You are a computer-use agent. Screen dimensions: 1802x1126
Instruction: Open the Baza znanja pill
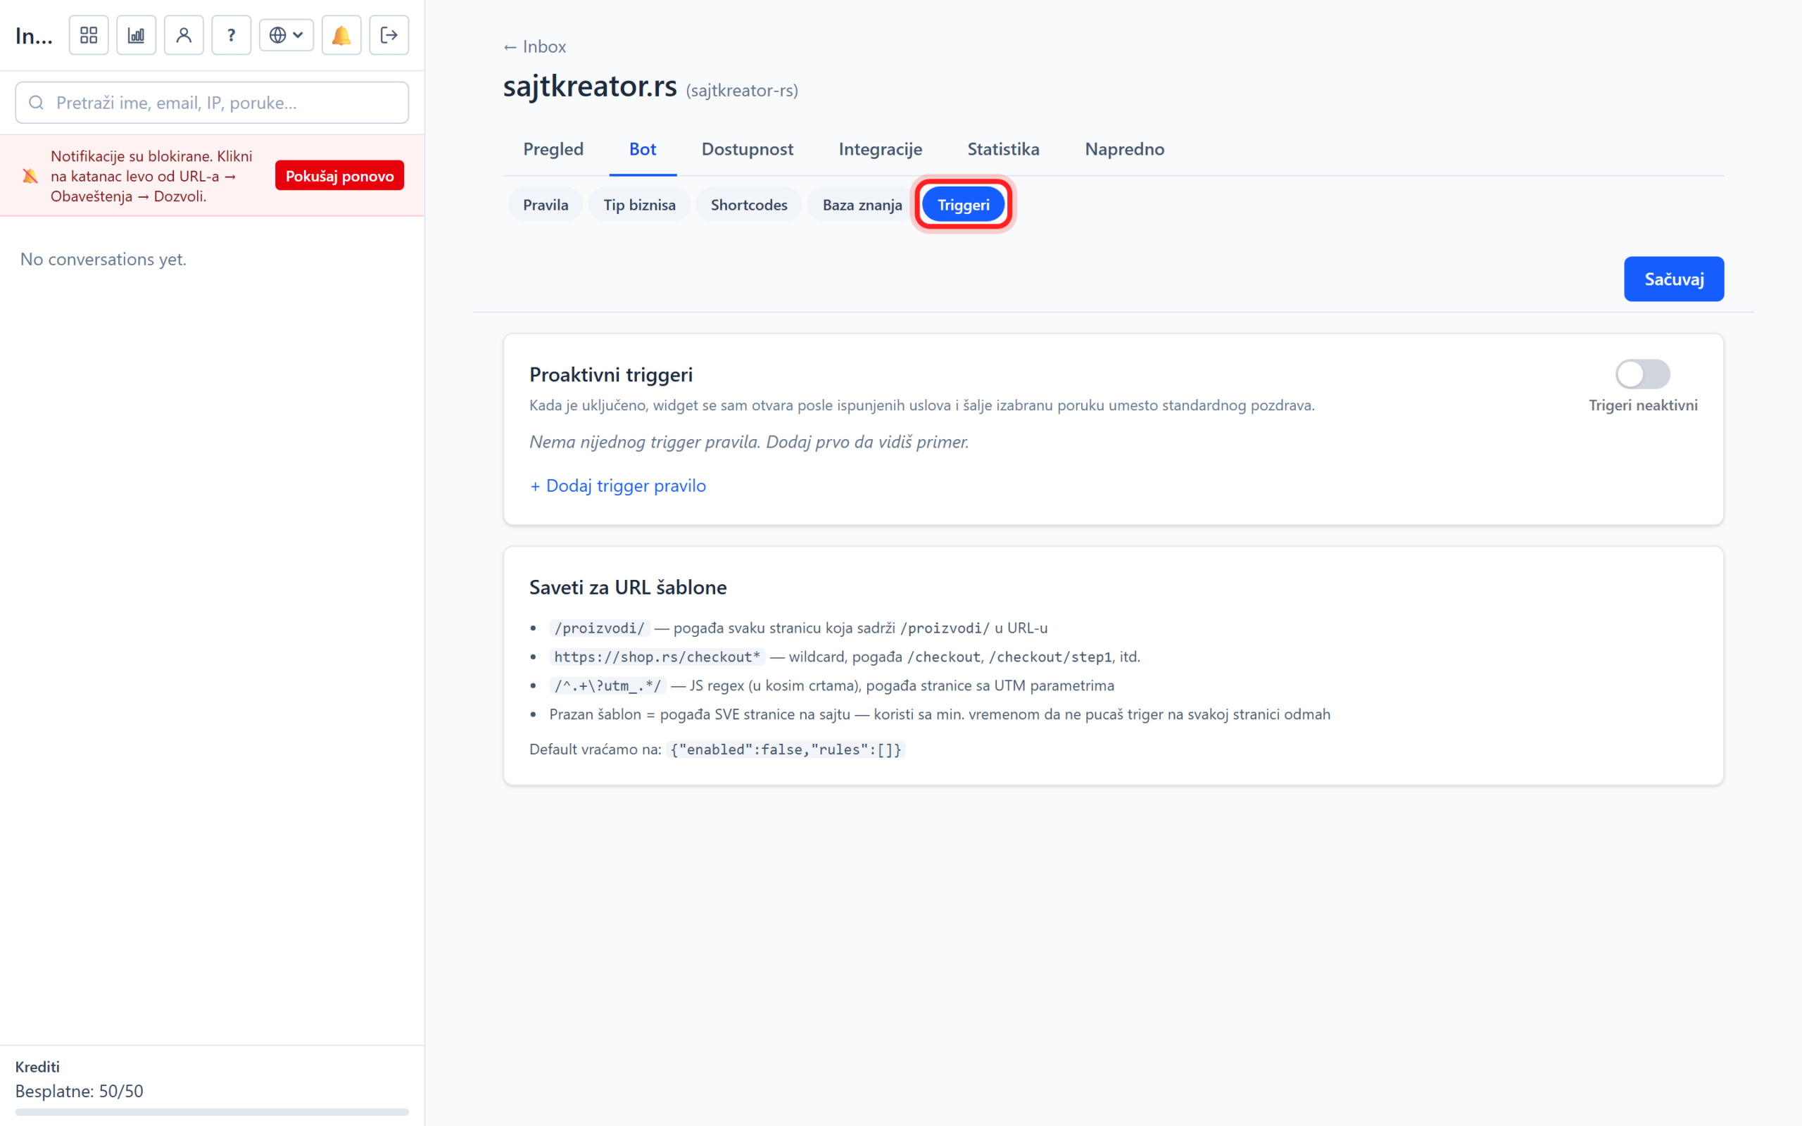[x=862, y=205]
